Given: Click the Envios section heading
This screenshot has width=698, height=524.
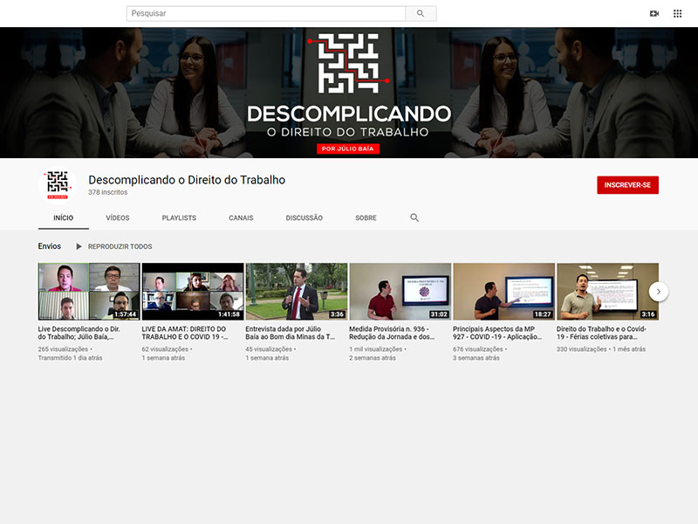Looking at the screenshot, I should (50, 246).
